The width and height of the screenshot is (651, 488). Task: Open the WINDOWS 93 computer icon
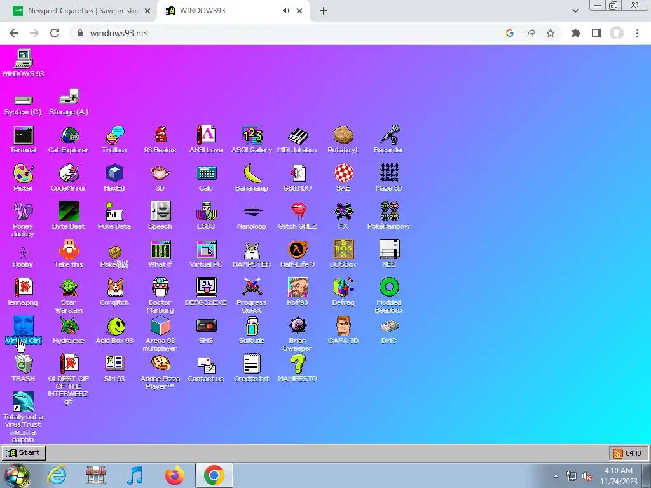(23, 64)
